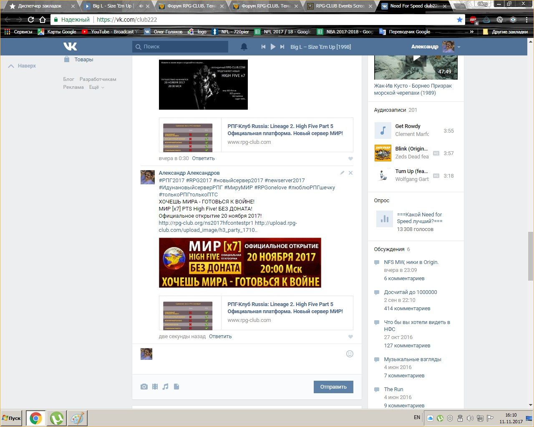Play the Turn Up track cover
The image size is (534, 427).
383,176
